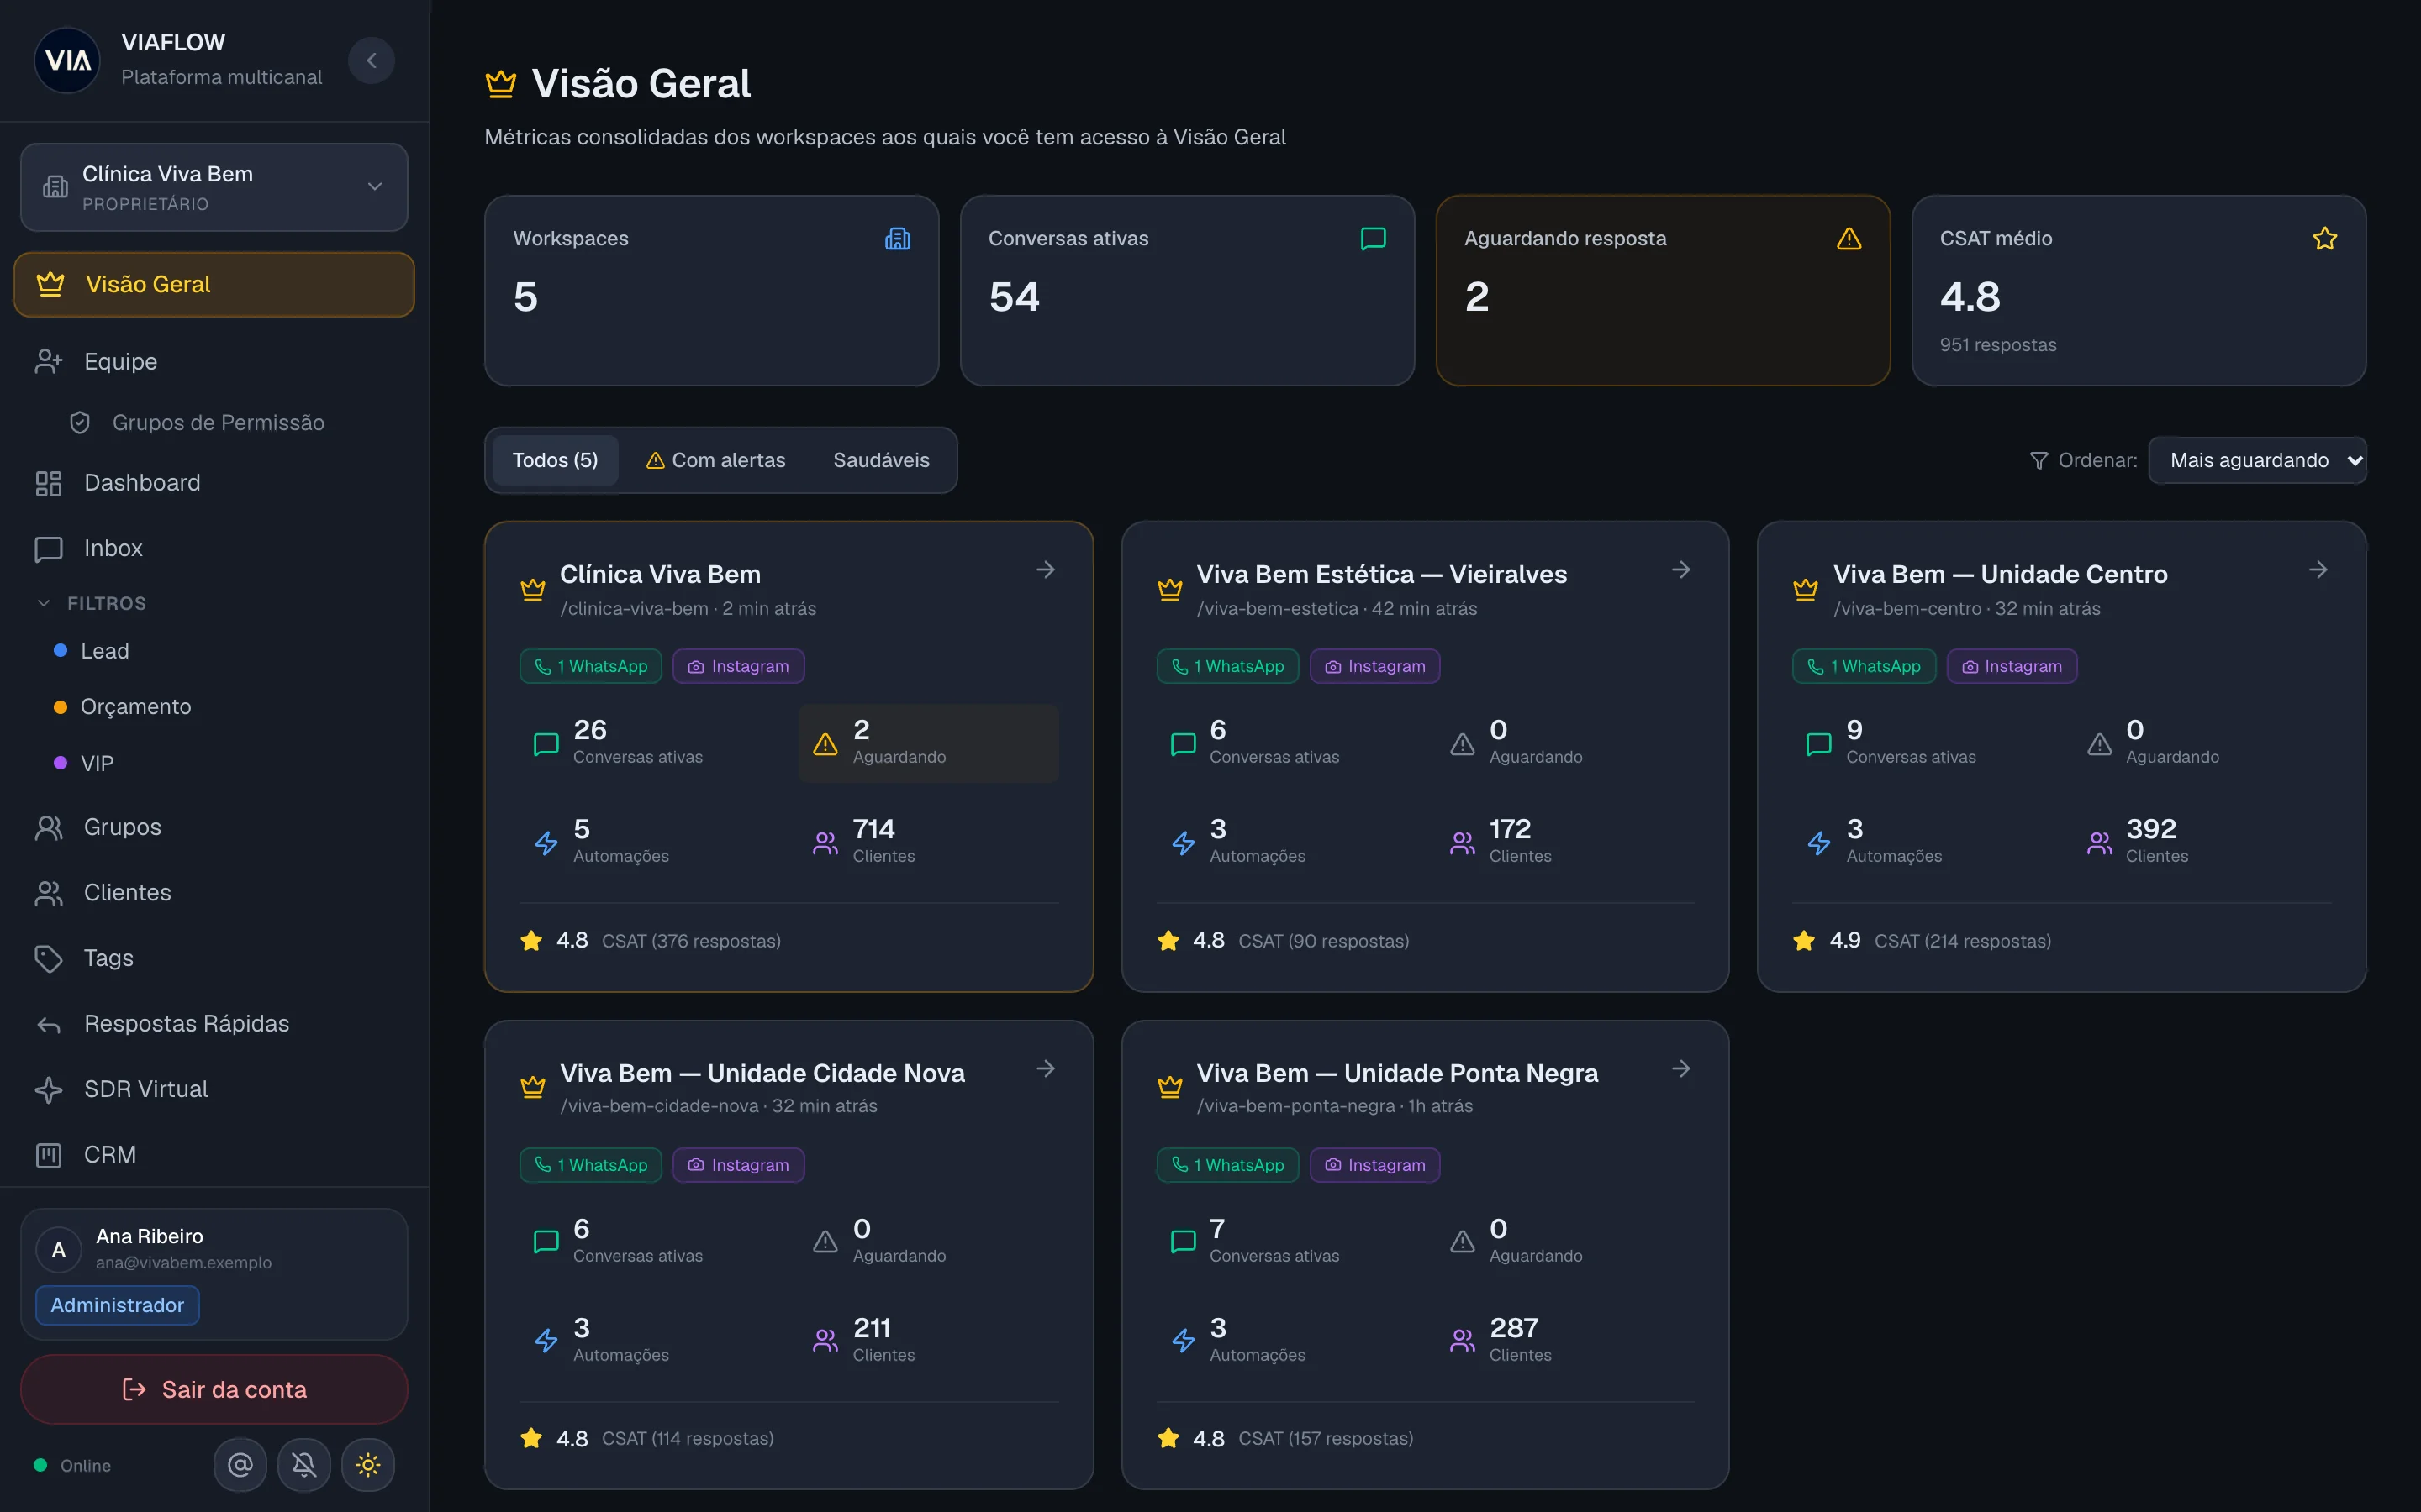Click the Tags label icon

coord(48,958)
